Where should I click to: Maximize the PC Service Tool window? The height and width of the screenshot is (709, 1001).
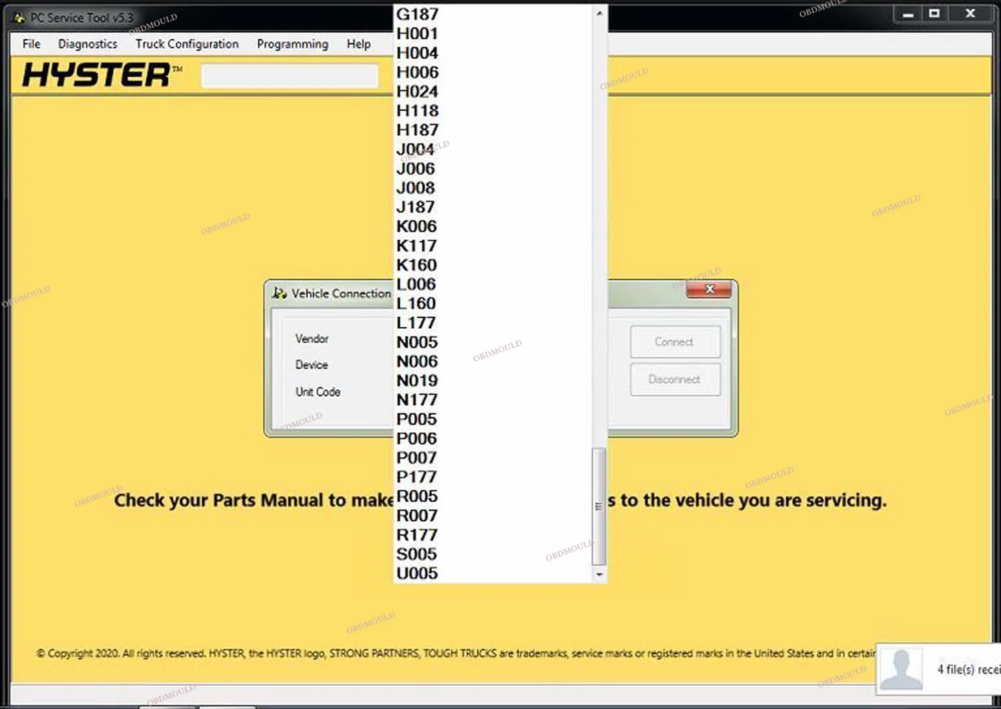tap(934, 14)
